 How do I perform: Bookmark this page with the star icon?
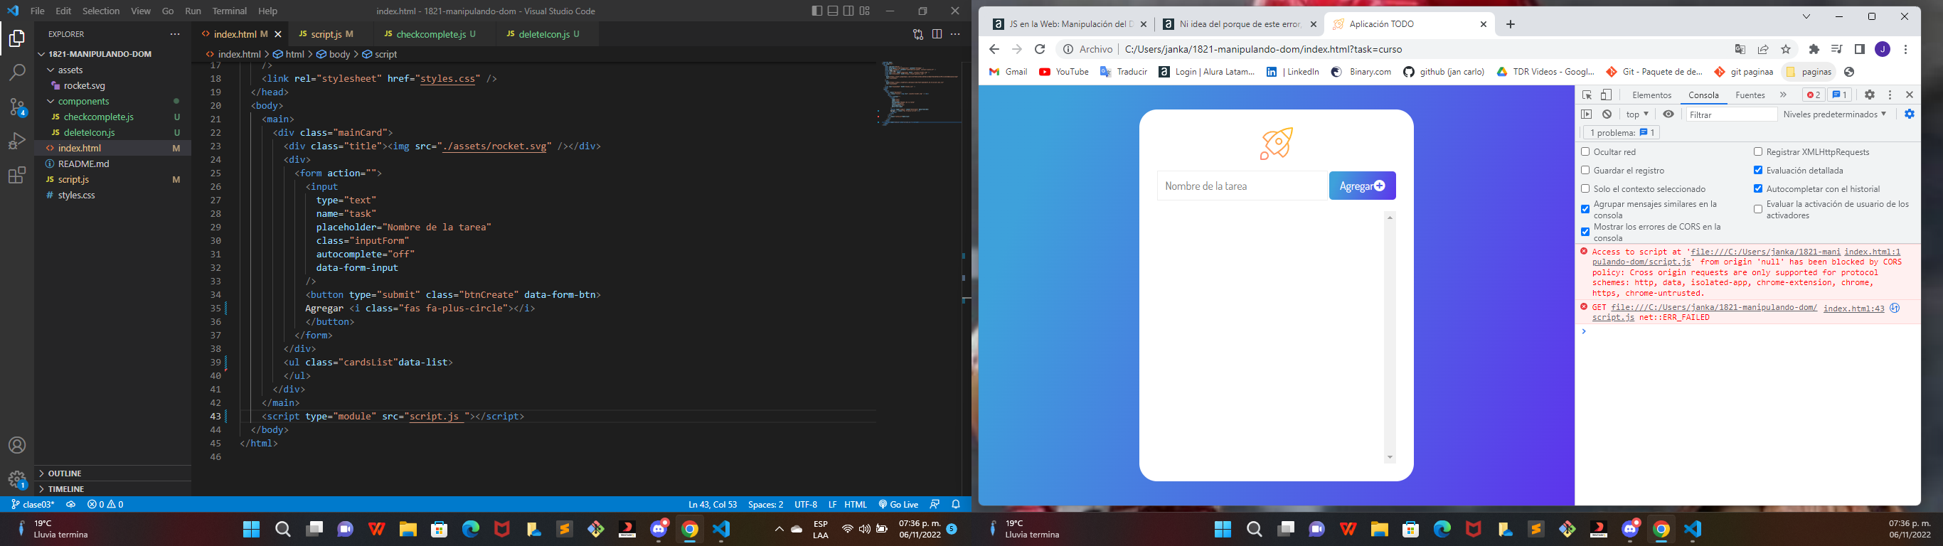tap(1785, 49)
